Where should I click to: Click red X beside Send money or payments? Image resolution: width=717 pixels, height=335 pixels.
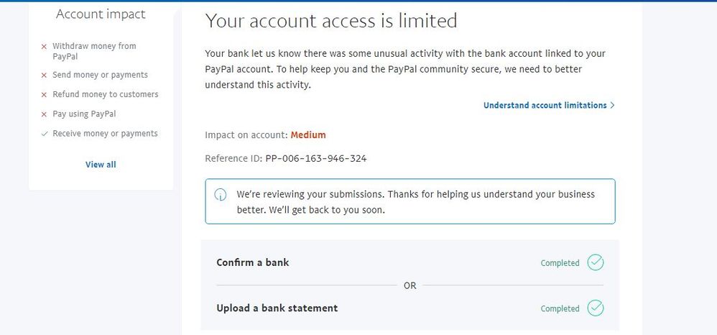pos(45,75)
